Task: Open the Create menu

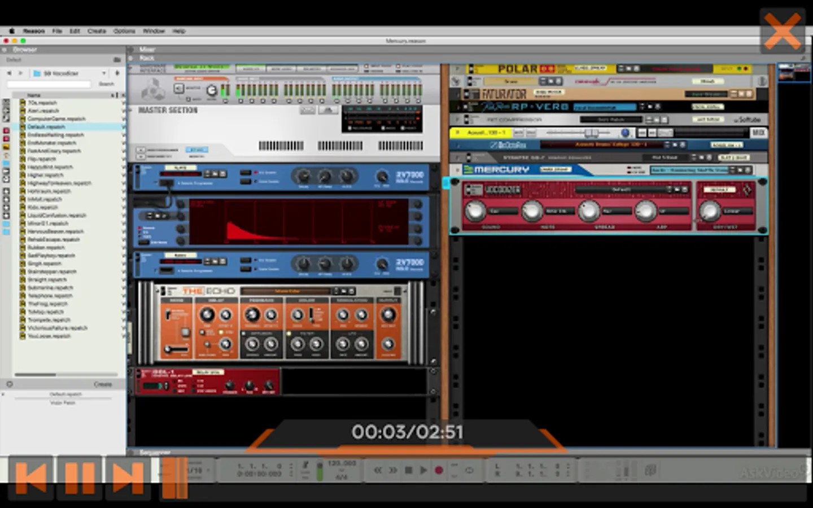Action: coord(97,31)
